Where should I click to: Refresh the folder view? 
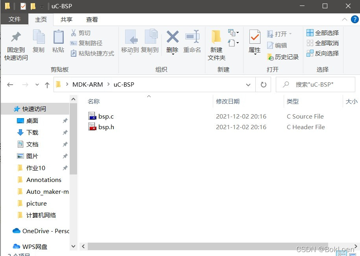263,84
